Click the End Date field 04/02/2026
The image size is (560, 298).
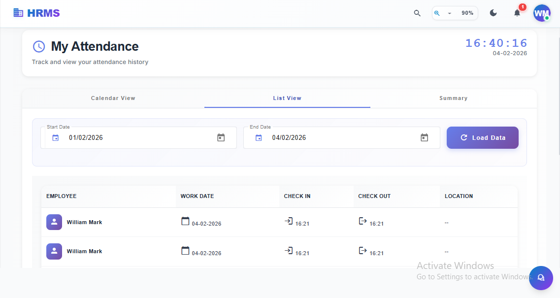coord(342,137)
